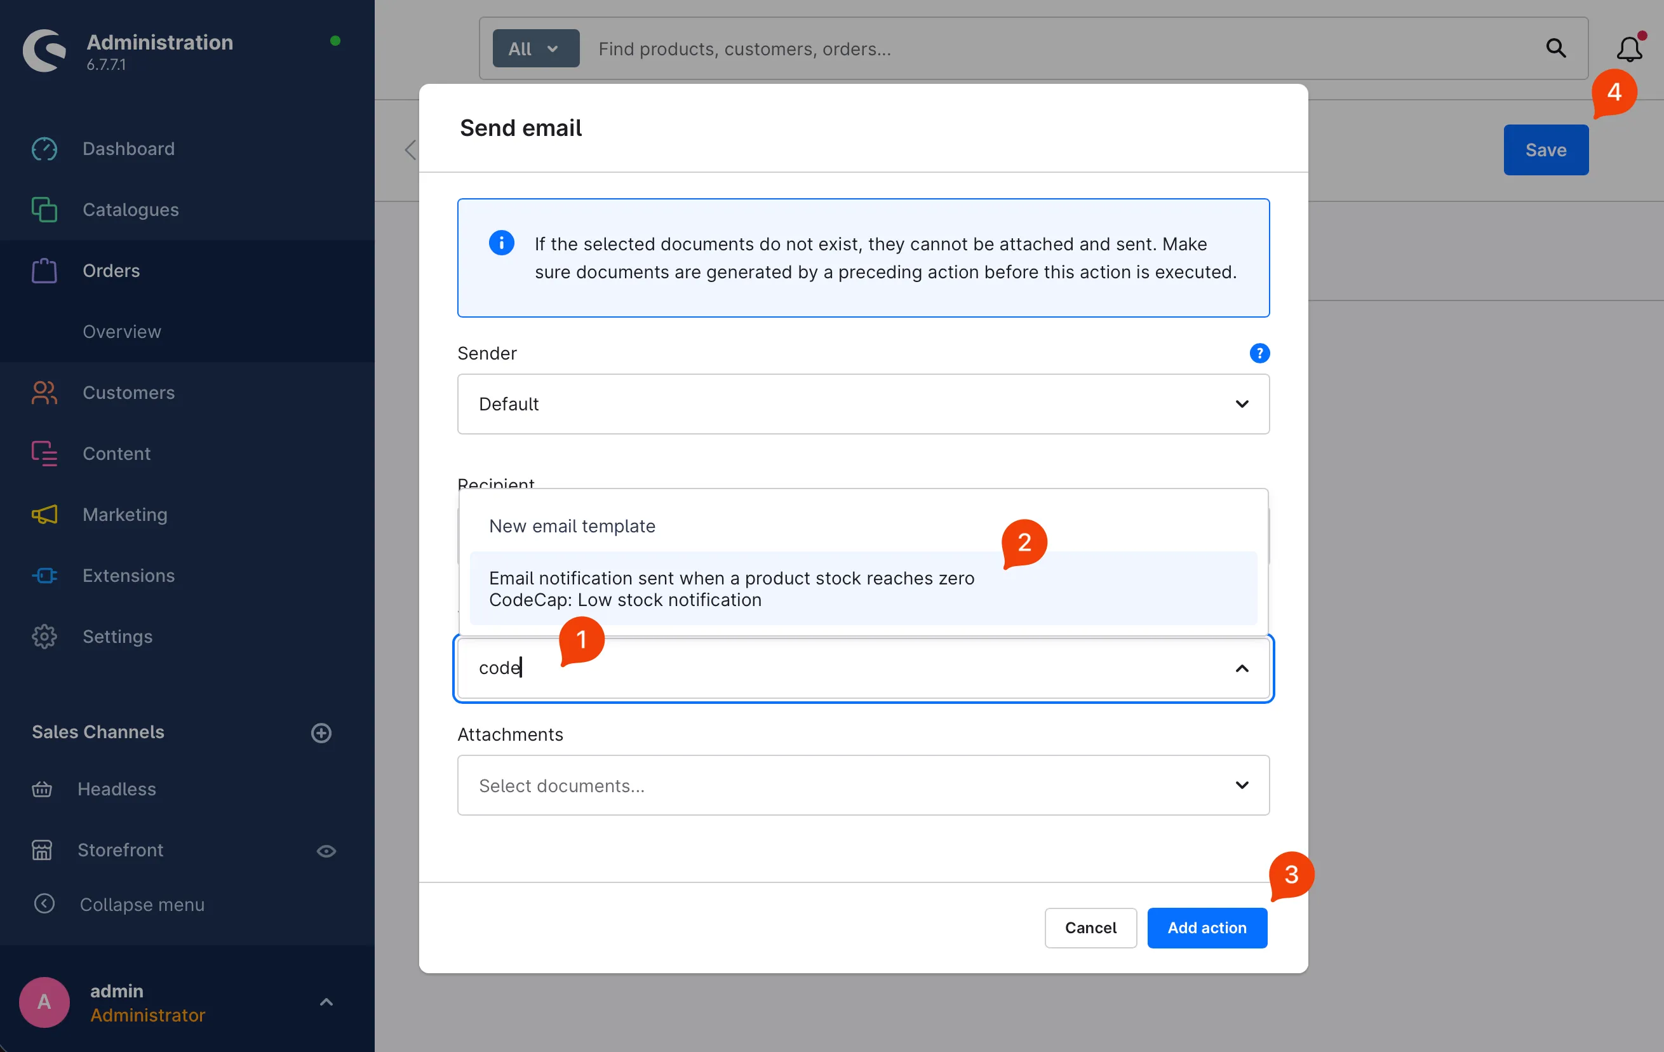Screen dimensions: 1664x1052
Task: Click the Add action button
Action: coord(1206,927)
